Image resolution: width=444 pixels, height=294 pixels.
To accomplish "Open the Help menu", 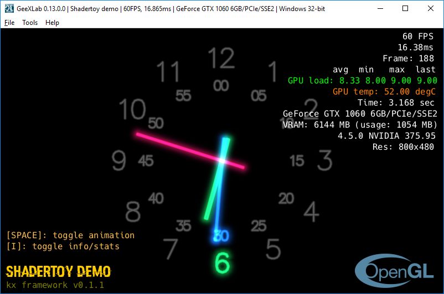I will 52,23.
